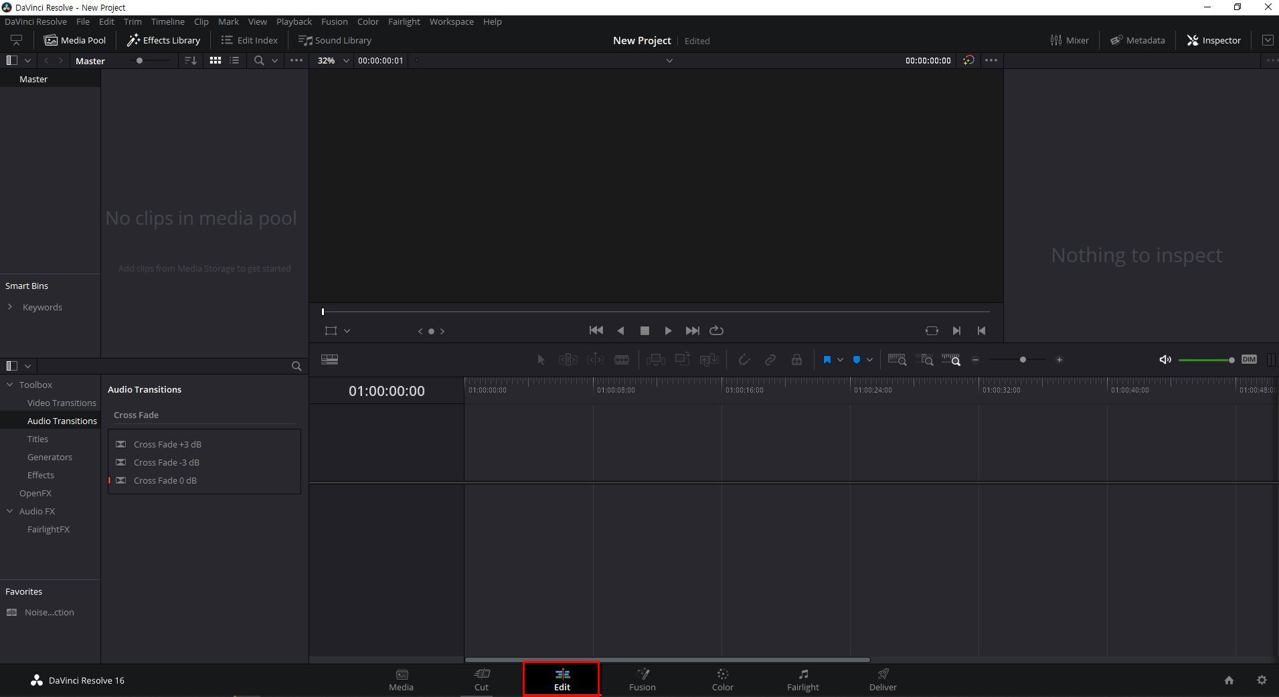Image resolution: width=1279 pixels, height=697 pixels.
Task: Click the blue Flag icon
Action: tap(827, 360)
